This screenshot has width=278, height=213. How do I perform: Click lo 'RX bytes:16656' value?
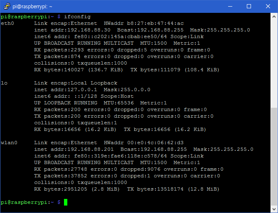point(57,130)
